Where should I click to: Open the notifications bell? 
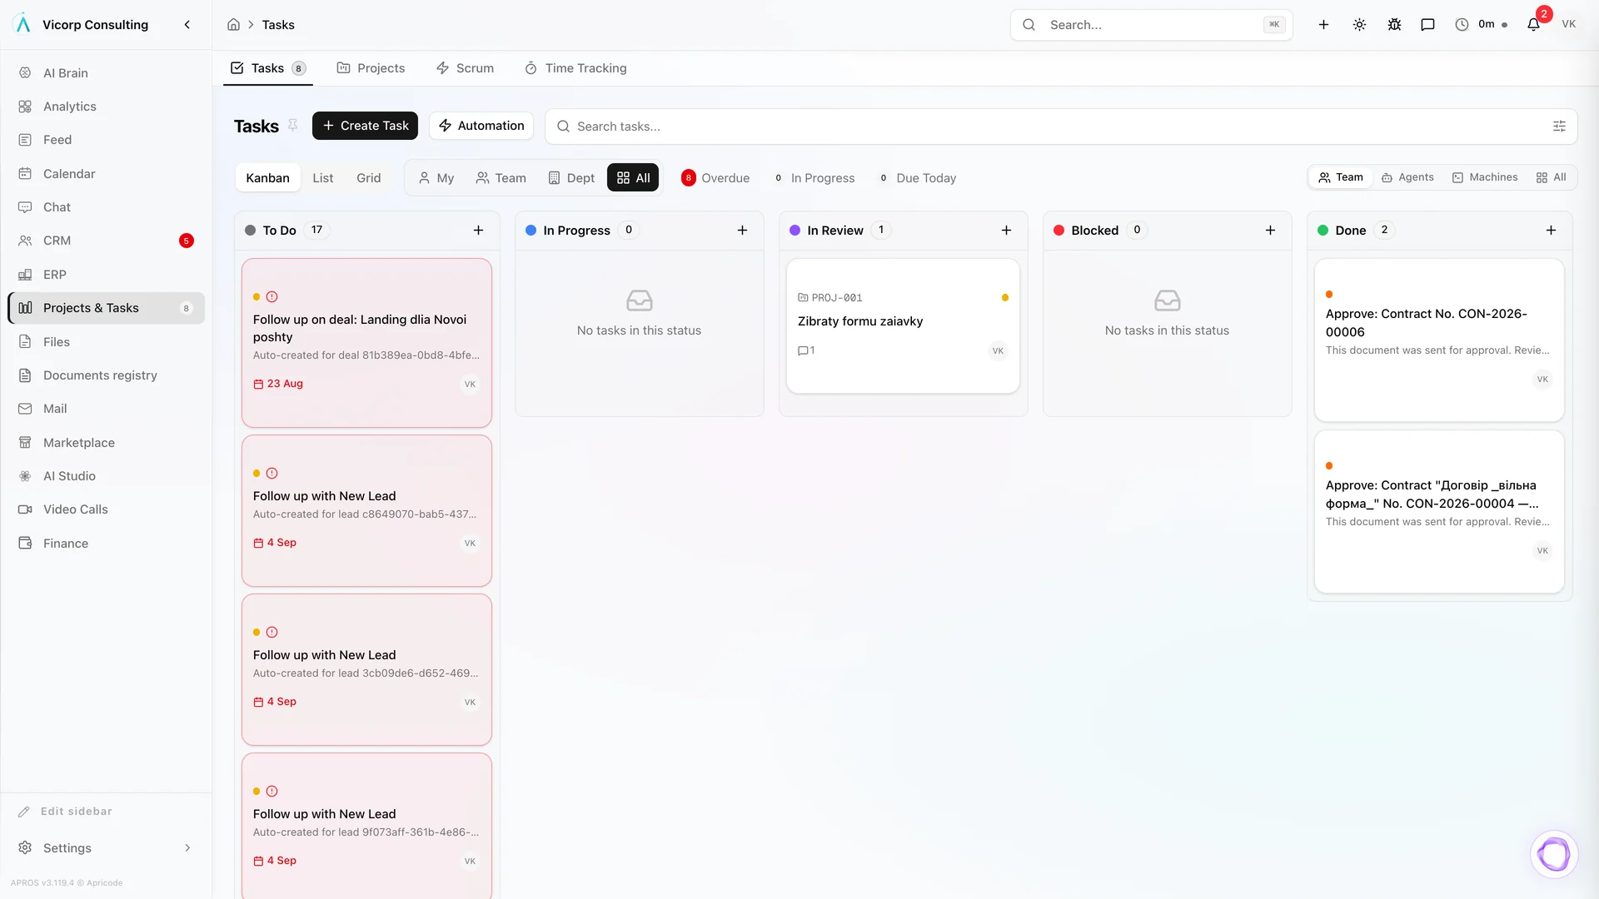point(1533,25)
